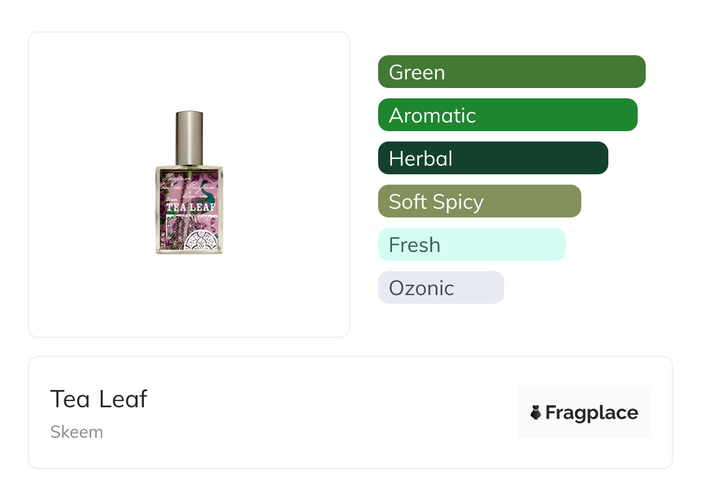
Task: Click the pale gray Ozonic accord bar
Action: 440,288
